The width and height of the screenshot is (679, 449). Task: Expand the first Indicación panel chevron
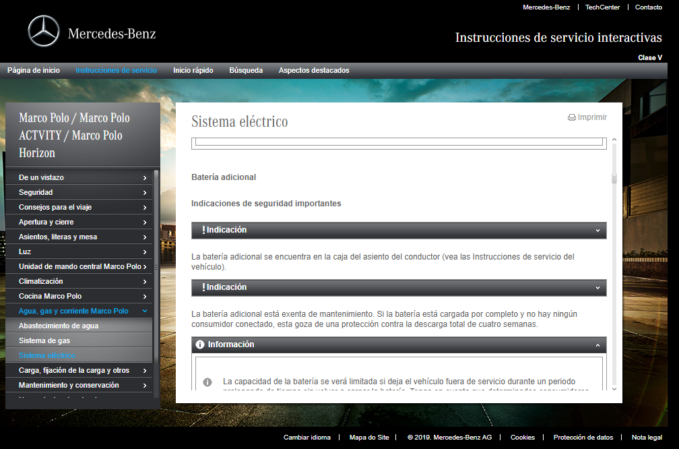[x=597, y=231]
